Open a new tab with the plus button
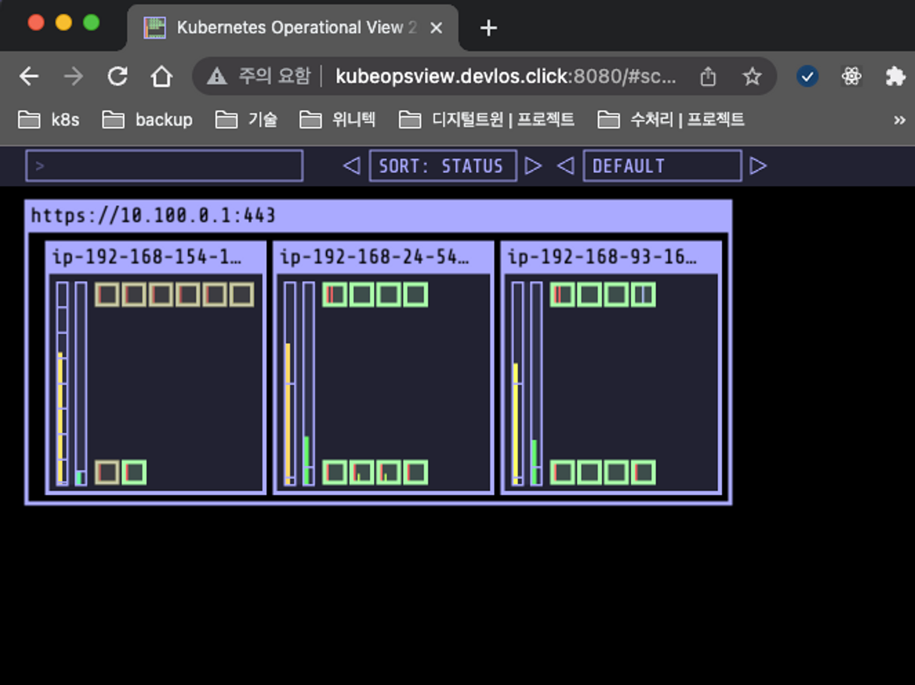Viewport: 915px width, 685px height. (x=489, y=28)
